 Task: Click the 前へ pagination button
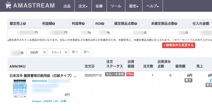pos(75,52)
